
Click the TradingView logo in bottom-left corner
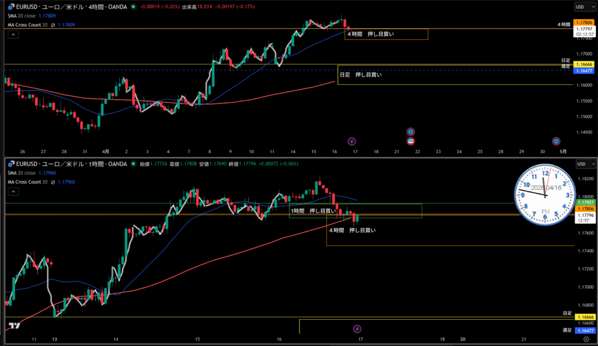(14, 326)
